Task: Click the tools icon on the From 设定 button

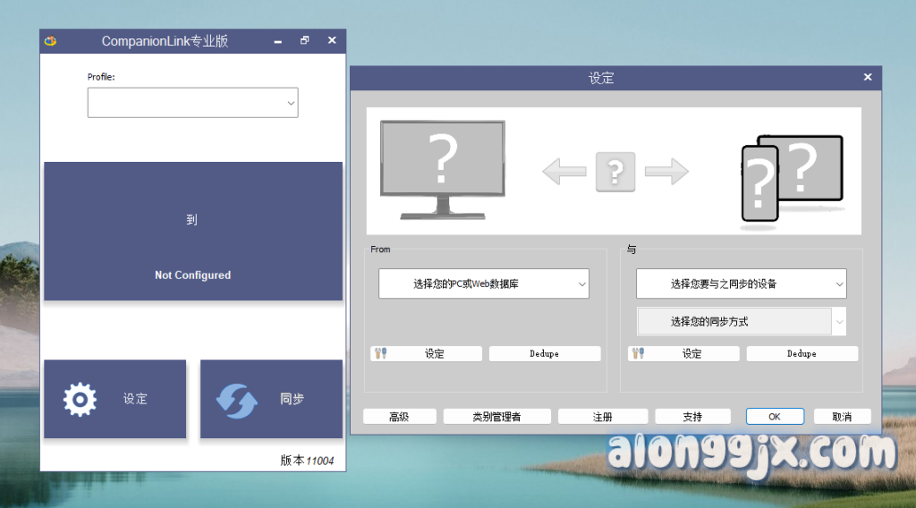Action: coord(381,354)
